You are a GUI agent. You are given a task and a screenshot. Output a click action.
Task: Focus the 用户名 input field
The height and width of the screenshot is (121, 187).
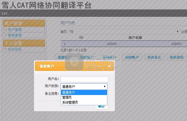84,79
